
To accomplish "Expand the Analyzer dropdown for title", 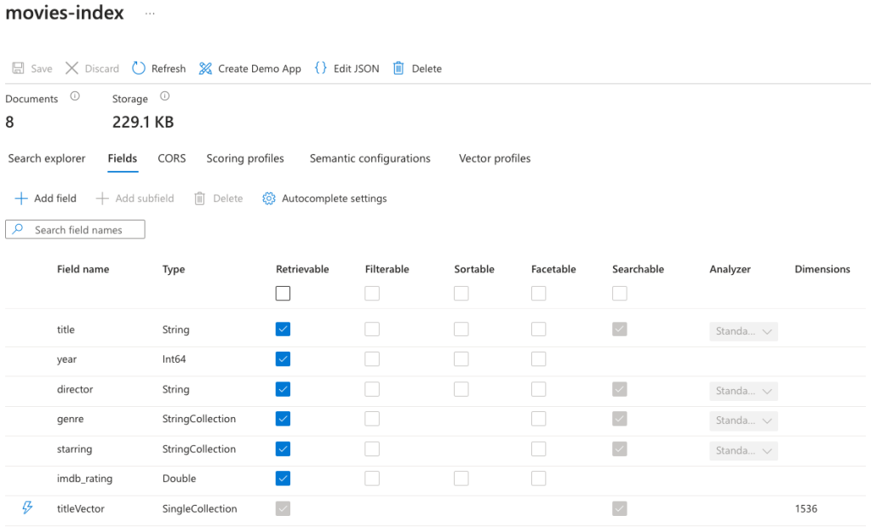I will [x=743, y=330].
